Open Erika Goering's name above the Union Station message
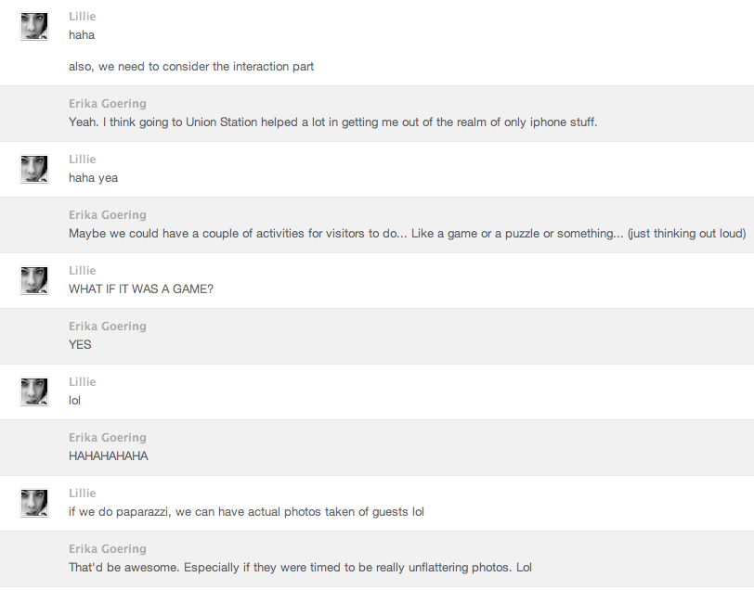This screenshot has height=590, width=754. 107,104
